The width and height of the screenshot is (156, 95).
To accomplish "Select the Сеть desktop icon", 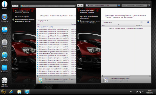I will click(x=4, y=30).
